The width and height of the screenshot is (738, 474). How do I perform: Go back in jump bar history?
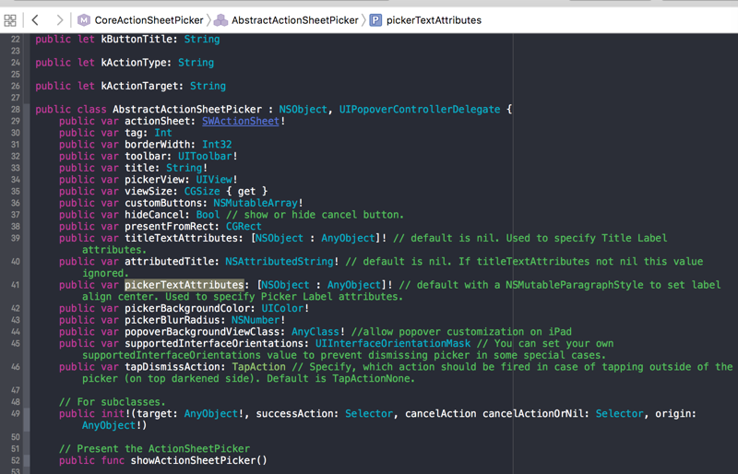(x=35, y=20)
